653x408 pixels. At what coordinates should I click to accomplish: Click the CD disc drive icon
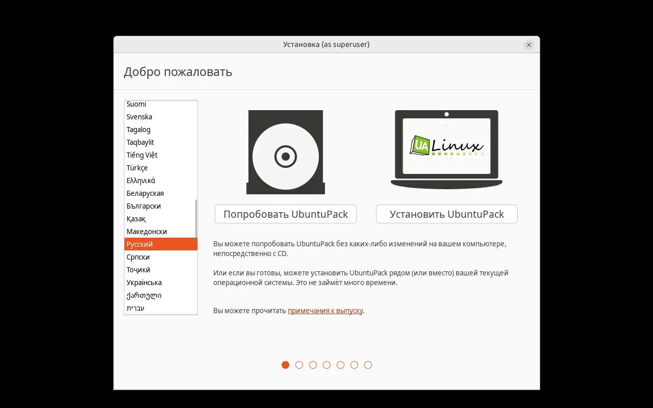point(286,152)
